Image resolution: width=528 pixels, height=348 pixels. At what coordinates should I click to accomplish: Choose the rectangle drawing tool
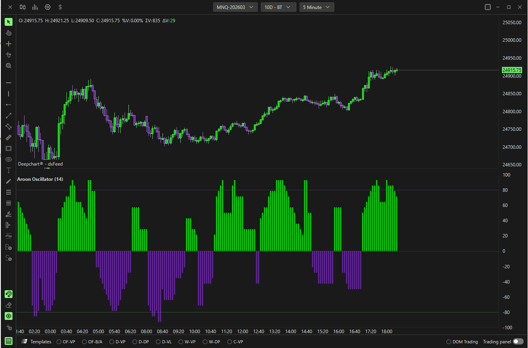tap(9, 148)
